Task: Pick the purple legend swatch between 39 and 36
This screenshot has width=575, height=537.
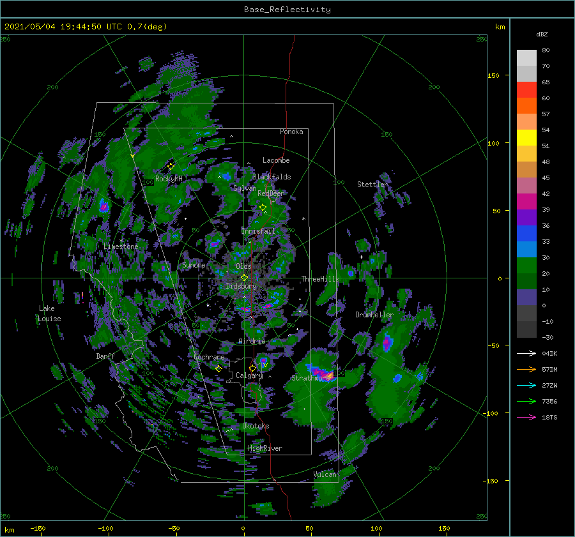Action: click(x=526, y=217)
